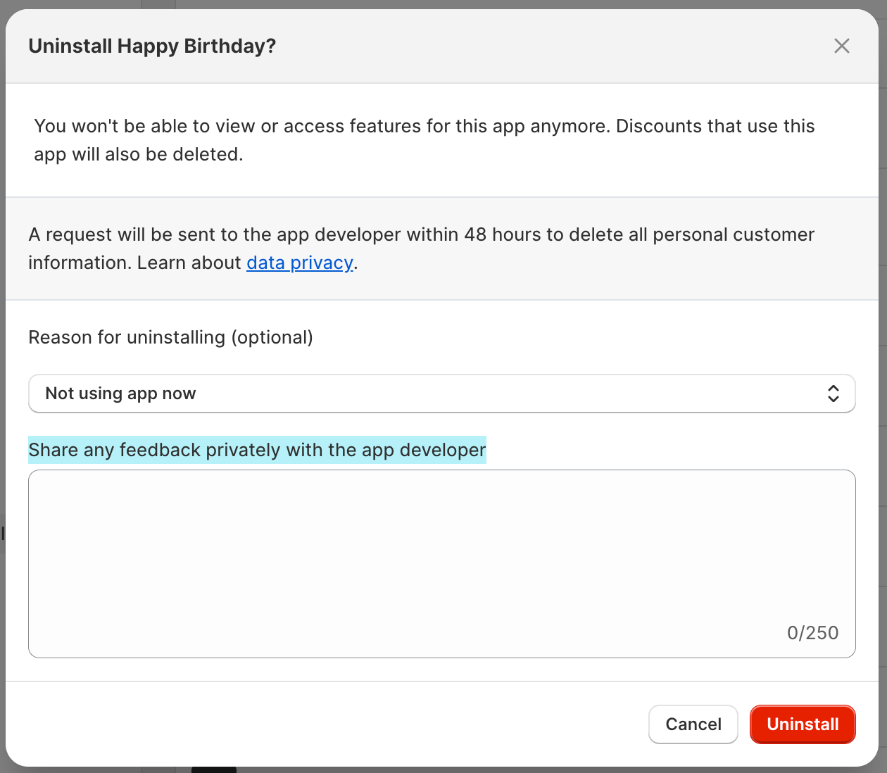887x773 pixels.
Task: Click the 'You won't be able to view' warning text
Action: [x=424, y=140]
